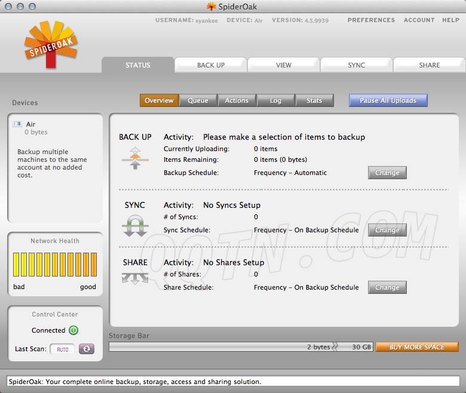Click the Last Scan AUTO field
Image resolution: width=466 pixels, height=393 pixels.
(x=63, y=349)
